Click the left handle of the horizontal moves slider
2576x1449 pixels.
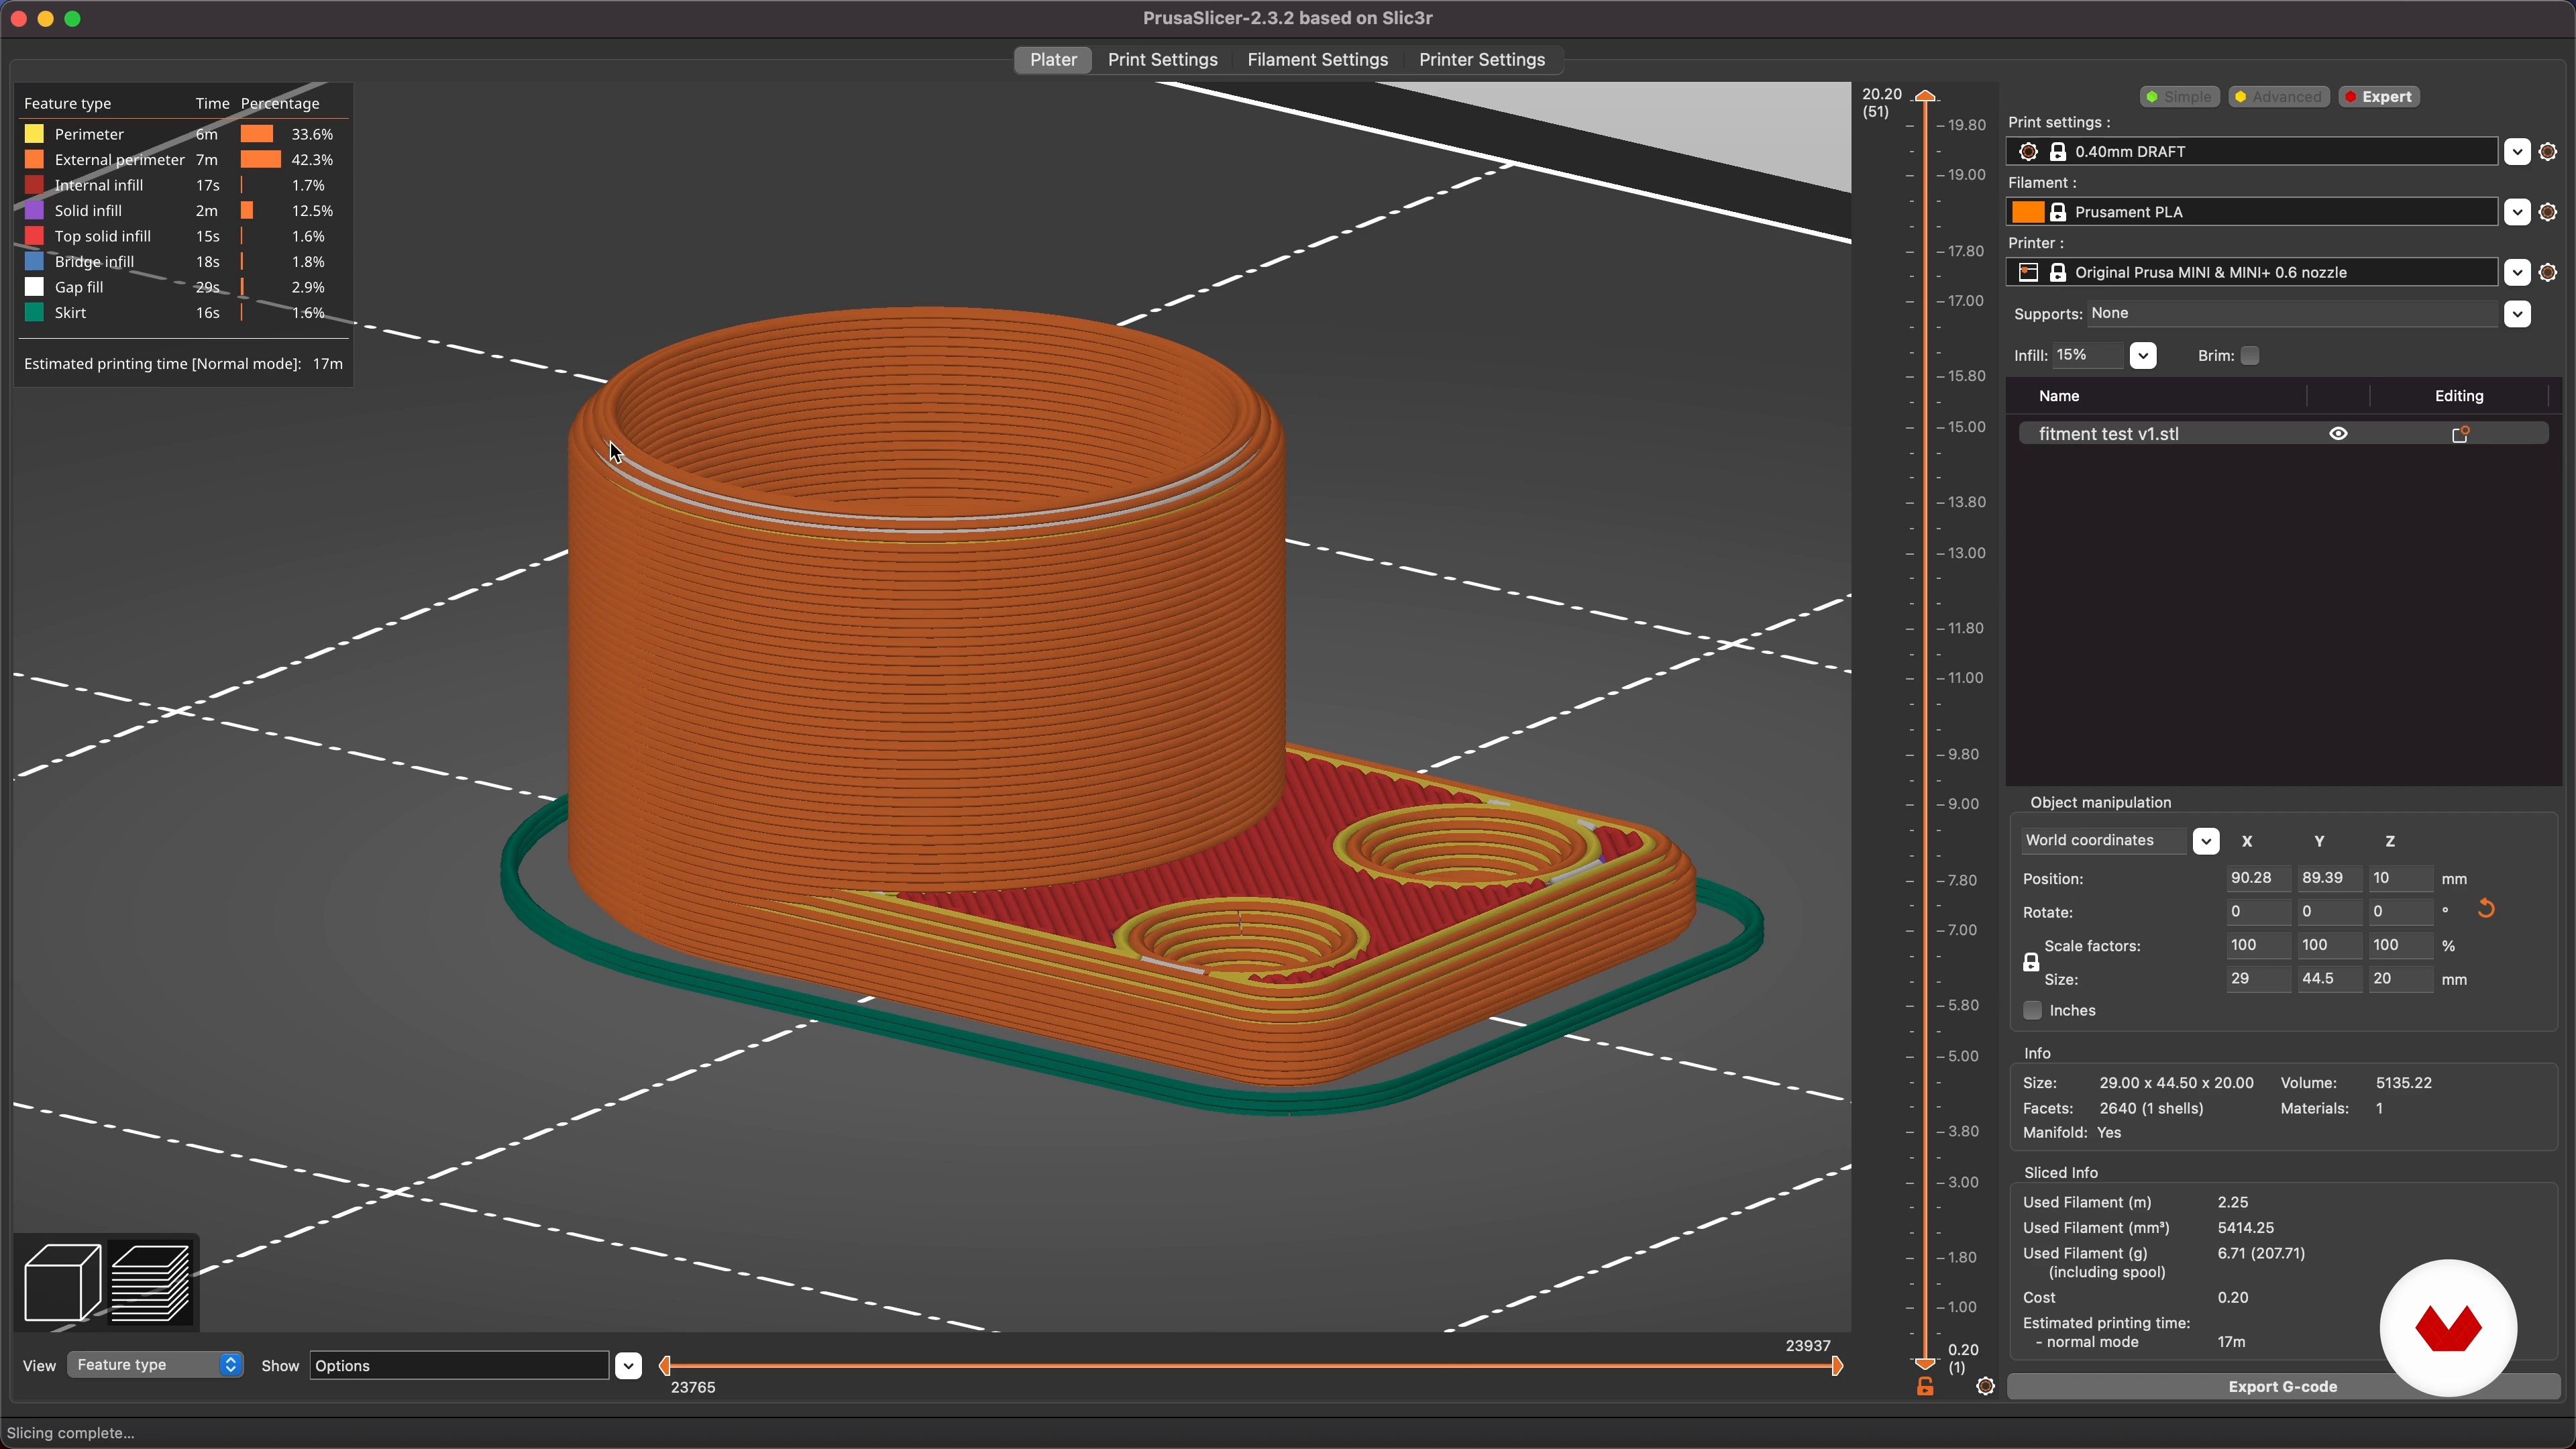click(665, 1366)
